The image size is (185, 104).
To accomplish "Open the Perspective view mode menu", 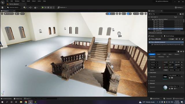I will (9, 14).
